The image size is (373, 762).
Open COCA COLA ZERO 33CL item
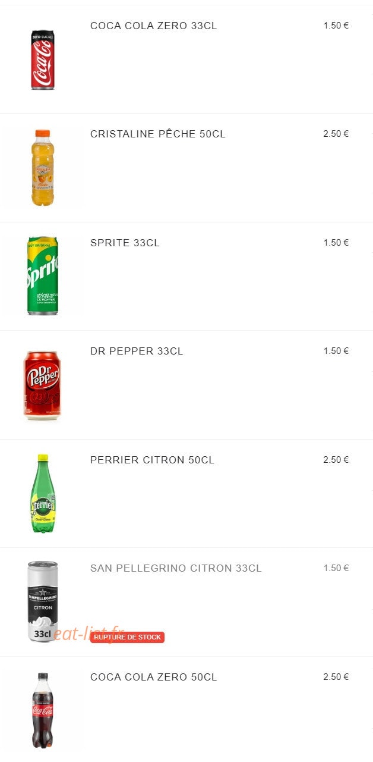click(154, 26)
